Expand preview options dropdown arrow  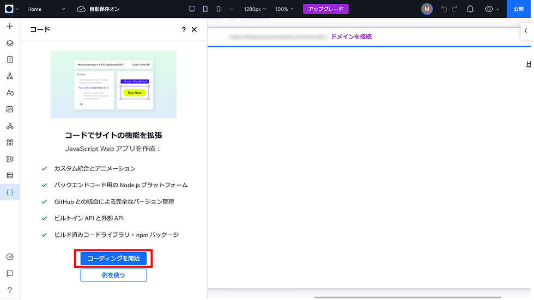pos(498,9)
